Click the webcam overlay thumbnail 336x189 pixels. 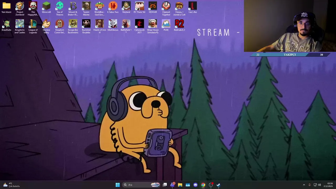(x=290, y=26)
